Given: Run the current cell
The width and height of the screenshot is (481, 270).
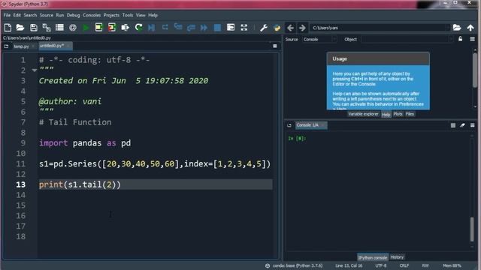Looking at the screenshot, I should point(98,28).
